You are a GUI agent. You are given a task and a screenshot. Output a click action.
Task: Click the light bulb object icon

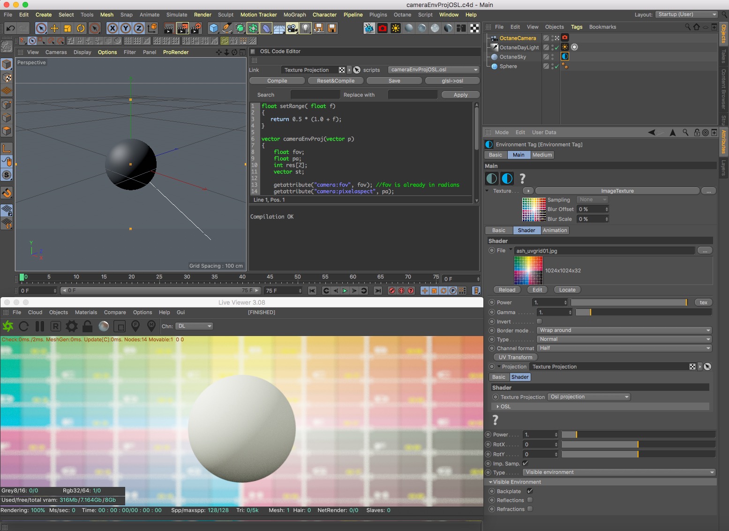[306, 29]
